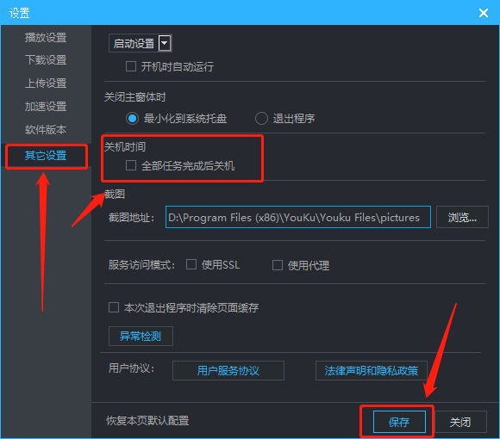500x439 pixels.
Task: Choose the 退出程序 radio button
Action: coord(261,119)
